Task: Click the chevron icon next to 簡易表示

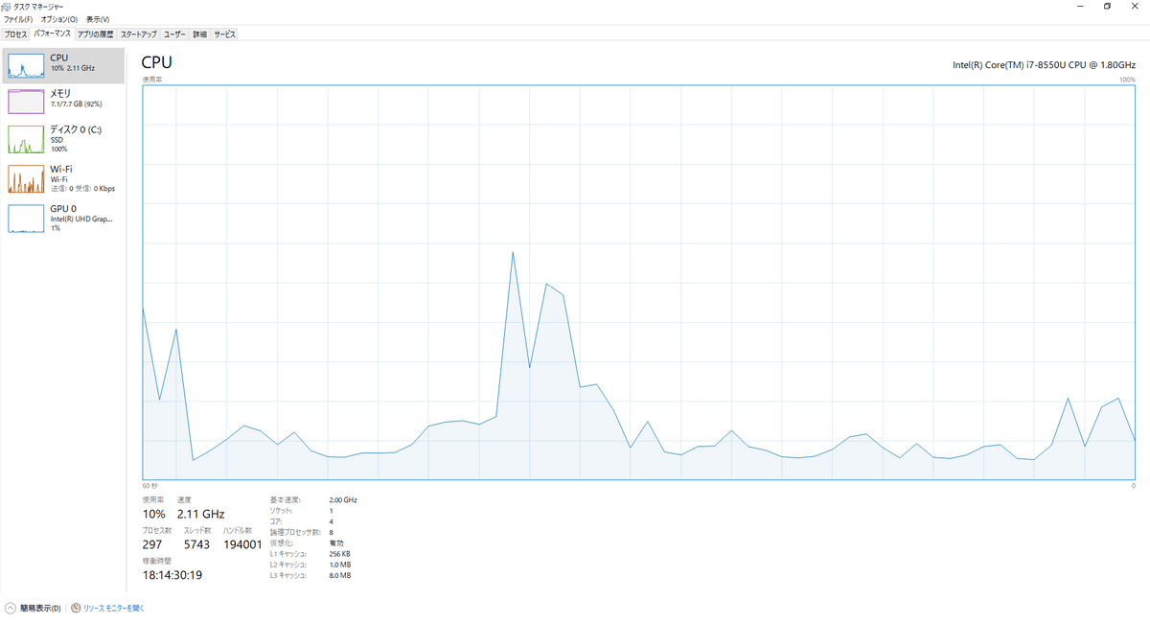Action: click(10, 608)
